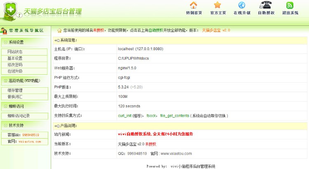Open 缓存管理 under VIP functions
309x169 pixels.
pyautogui.click(x=15, y=90)
